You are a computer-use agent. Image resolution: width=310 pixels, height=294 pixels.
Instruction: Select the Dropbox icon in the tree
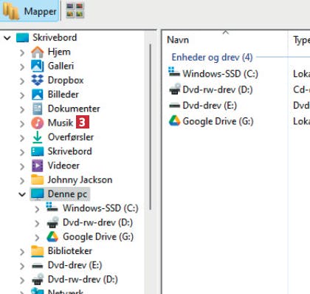tap(38, 81)
